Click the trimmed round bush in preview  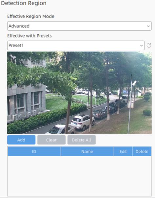[147, 113]
